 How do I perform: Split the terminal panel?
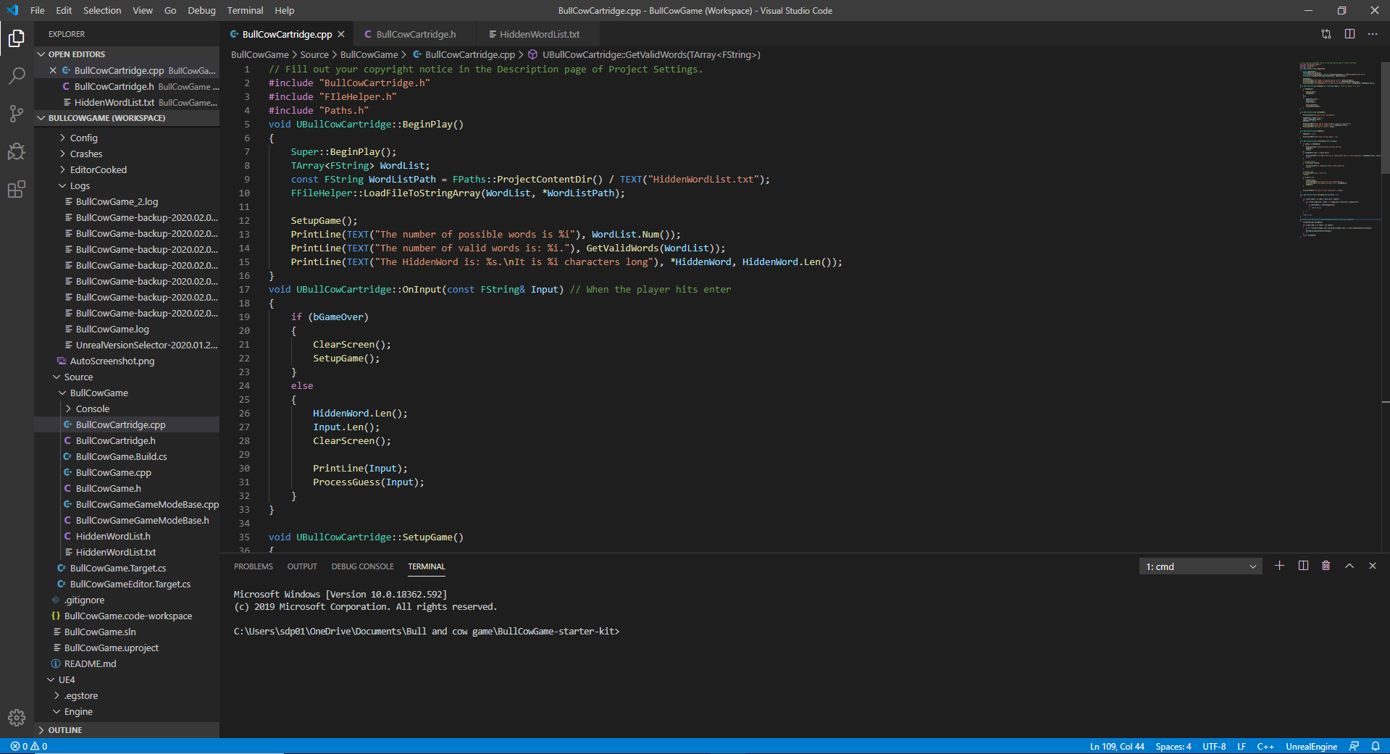pos(1303,566)
